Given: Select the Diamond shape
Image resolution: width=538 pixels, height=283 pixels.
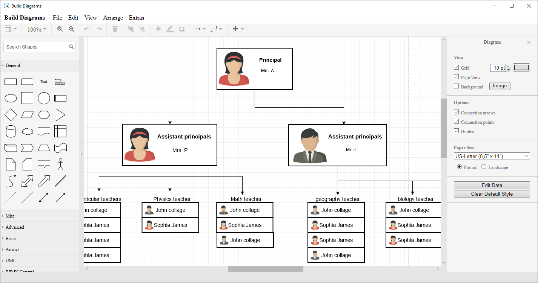Looking at the screenshot, I should tap(11, 115).
